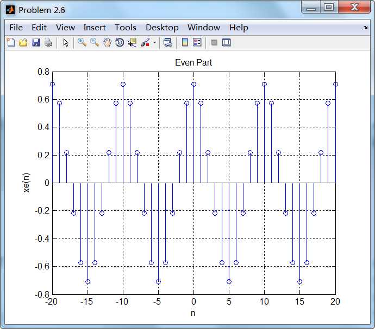Activate the Zoom Out magnifier tool
The height and width of the screenshot is (329, 375).
point(95,42)
